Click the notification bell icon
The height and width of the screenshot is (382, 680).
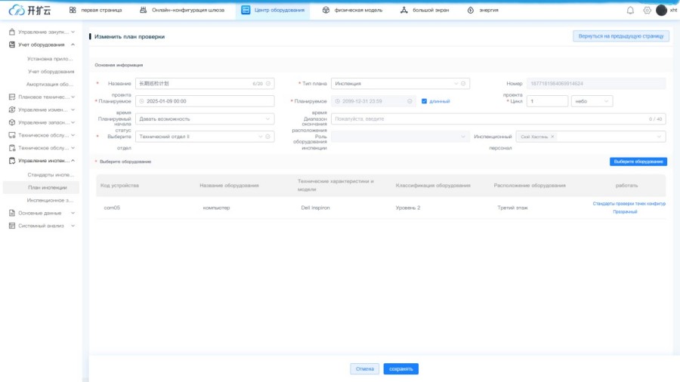630,10
